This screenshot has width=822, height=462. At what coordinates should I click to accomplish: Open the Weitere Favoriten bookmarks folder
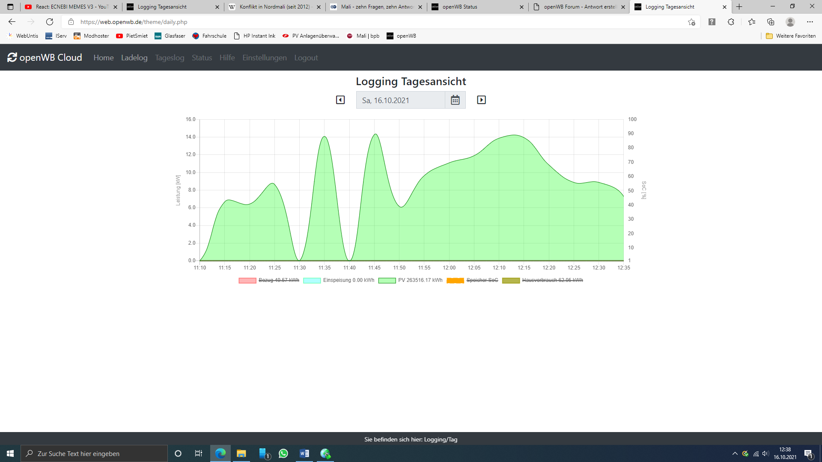pyautogui.click(x=791, y=36)
